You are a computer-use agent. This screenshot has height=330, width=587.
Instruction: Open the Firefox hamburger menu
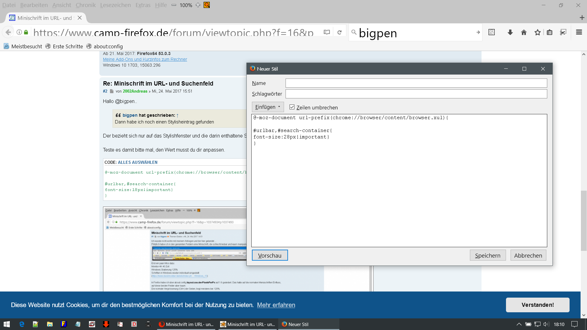(579, 32)
